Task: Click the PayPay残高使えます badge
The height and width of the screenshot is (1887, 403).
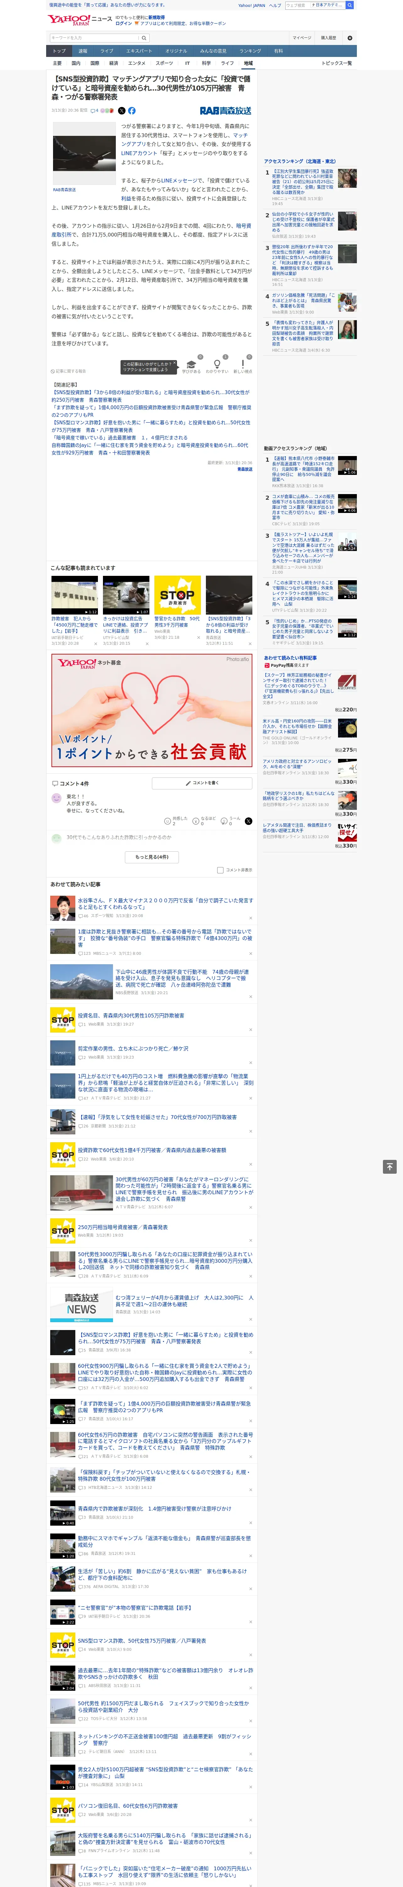Action: coord(287,666)
